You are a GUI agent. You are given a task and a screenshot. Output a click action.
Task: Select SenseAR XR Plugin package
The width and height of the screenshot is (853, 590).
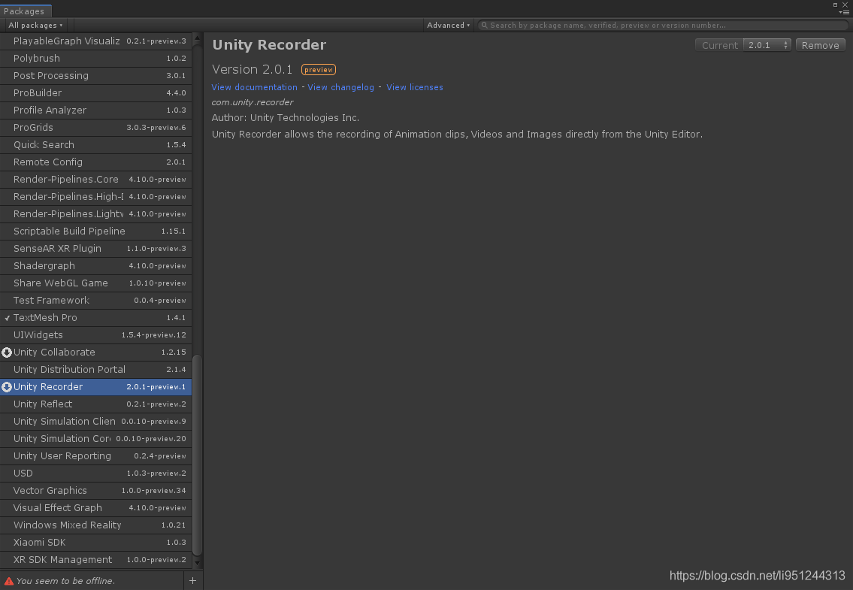pos(95,248)
